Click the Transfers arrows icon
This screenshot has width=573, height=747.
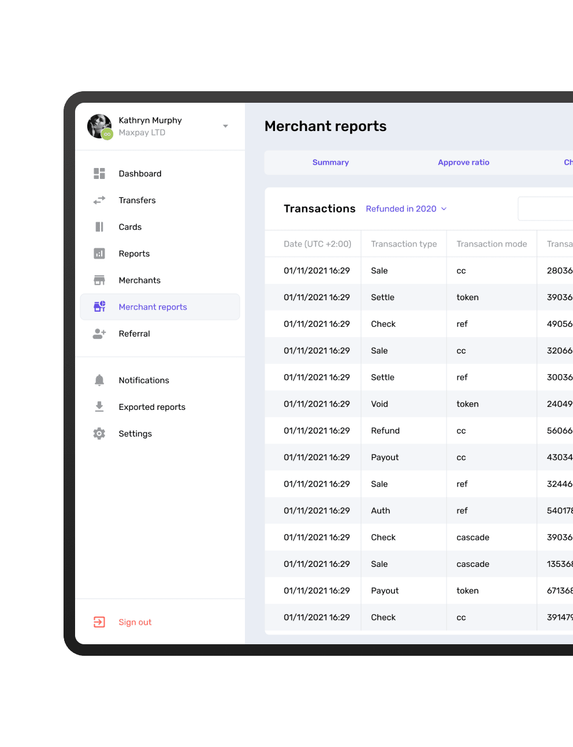(99, 200)
